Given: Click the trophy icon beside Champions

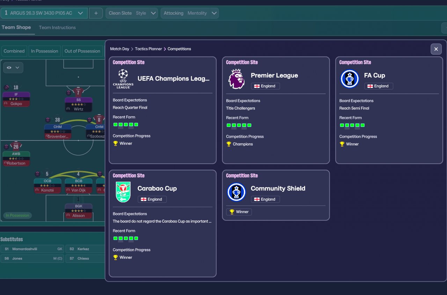Looking at the screenshot, I should pyautogui.click(x=229, y=144).
